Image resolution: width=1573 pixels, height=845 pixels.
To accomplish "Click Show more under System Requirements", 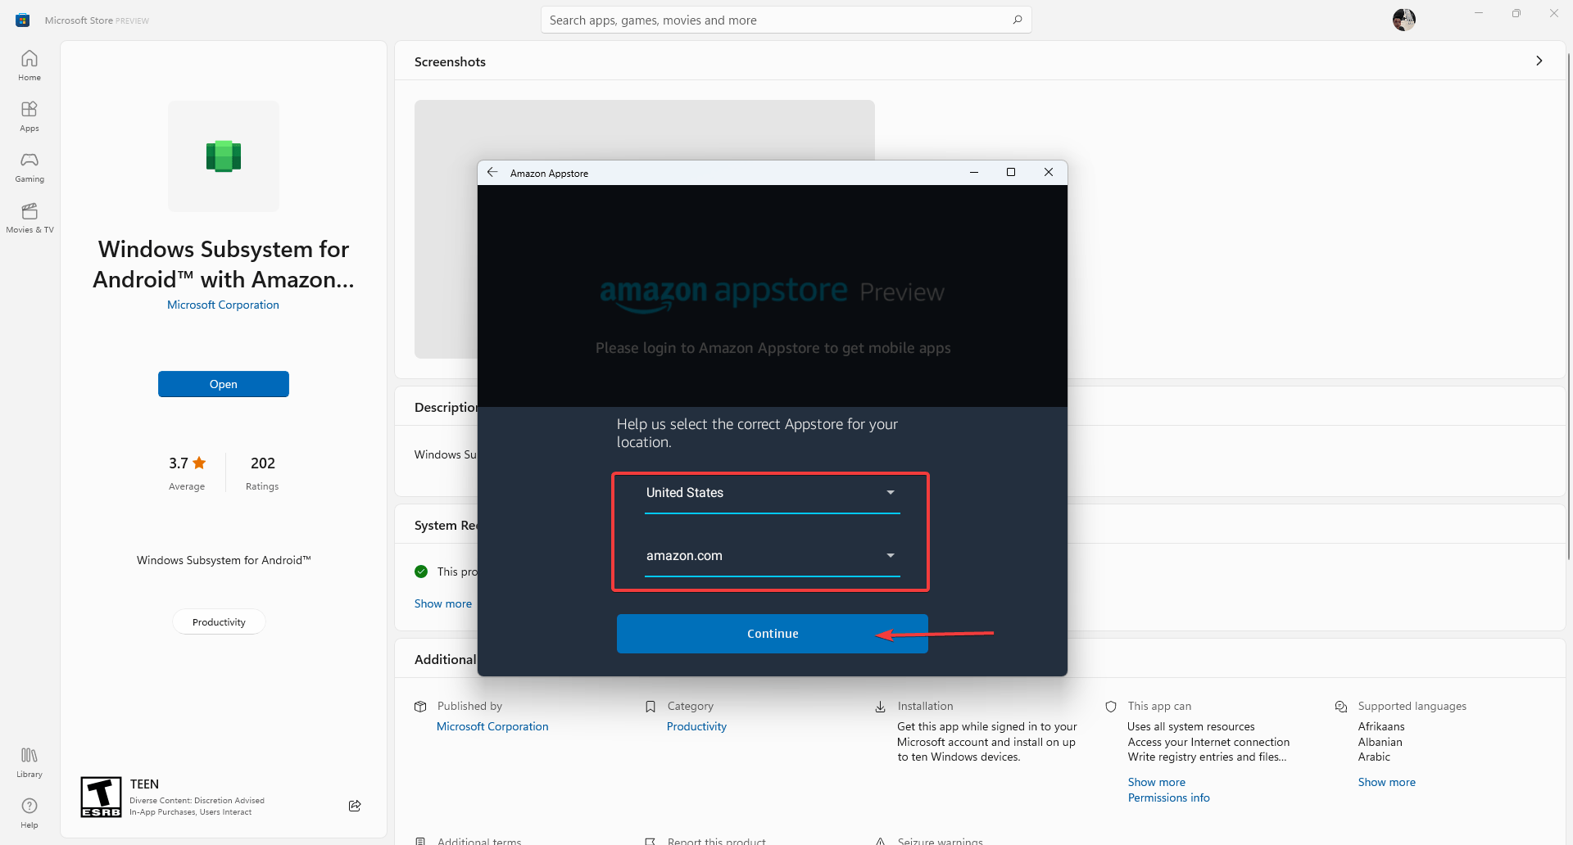I will point(443,603).
